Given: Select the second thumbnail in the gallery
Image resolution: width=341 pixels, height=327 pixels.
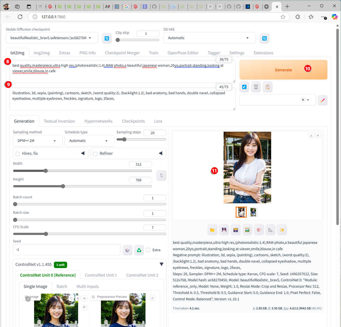Looking at the screenshot, I should coord(253,212).
